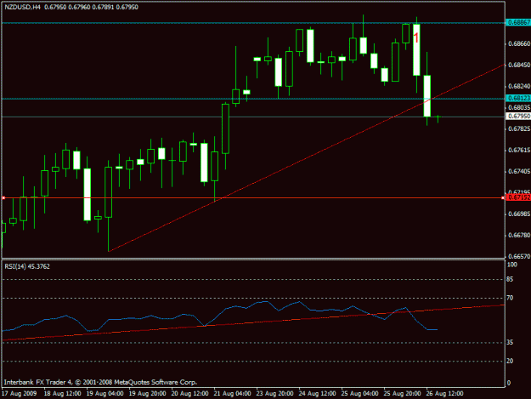Click the RSI 85 level label

coord(510,279)
